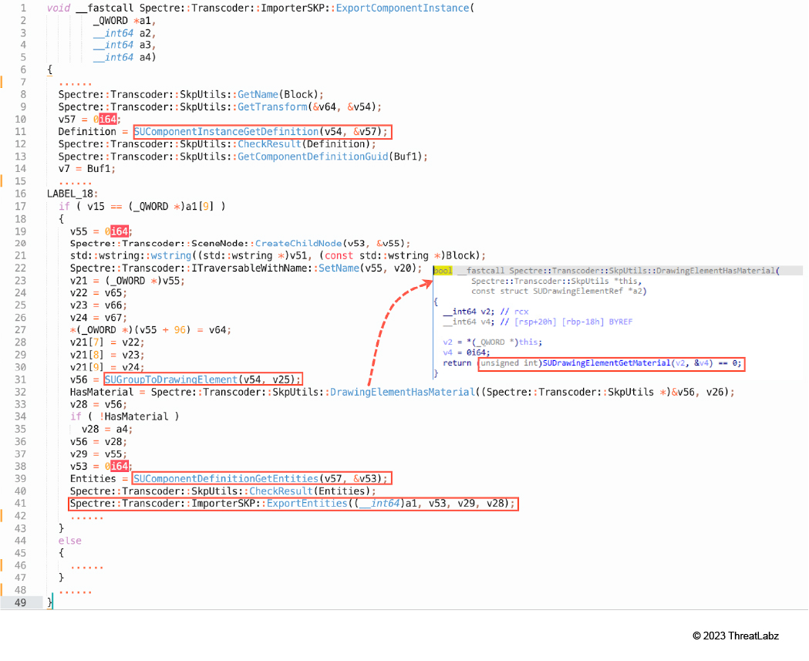Expand collapsed dots on line 7
Viewport: 809px width, 661px height.
75,82
